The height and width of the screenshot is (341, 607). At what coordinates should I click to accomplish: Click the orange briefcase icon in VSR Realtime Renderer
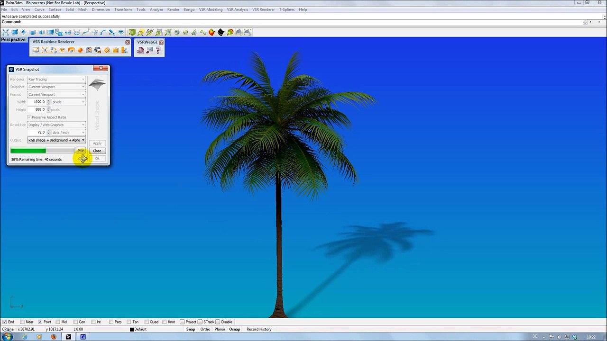tap(115, 50)
